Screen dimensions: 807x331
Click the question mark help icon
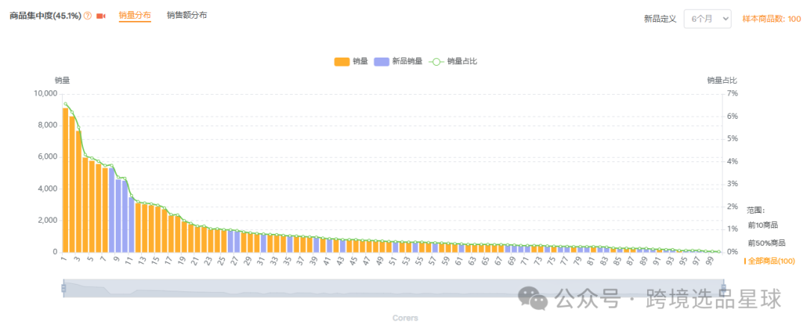[x=87, y=16]
